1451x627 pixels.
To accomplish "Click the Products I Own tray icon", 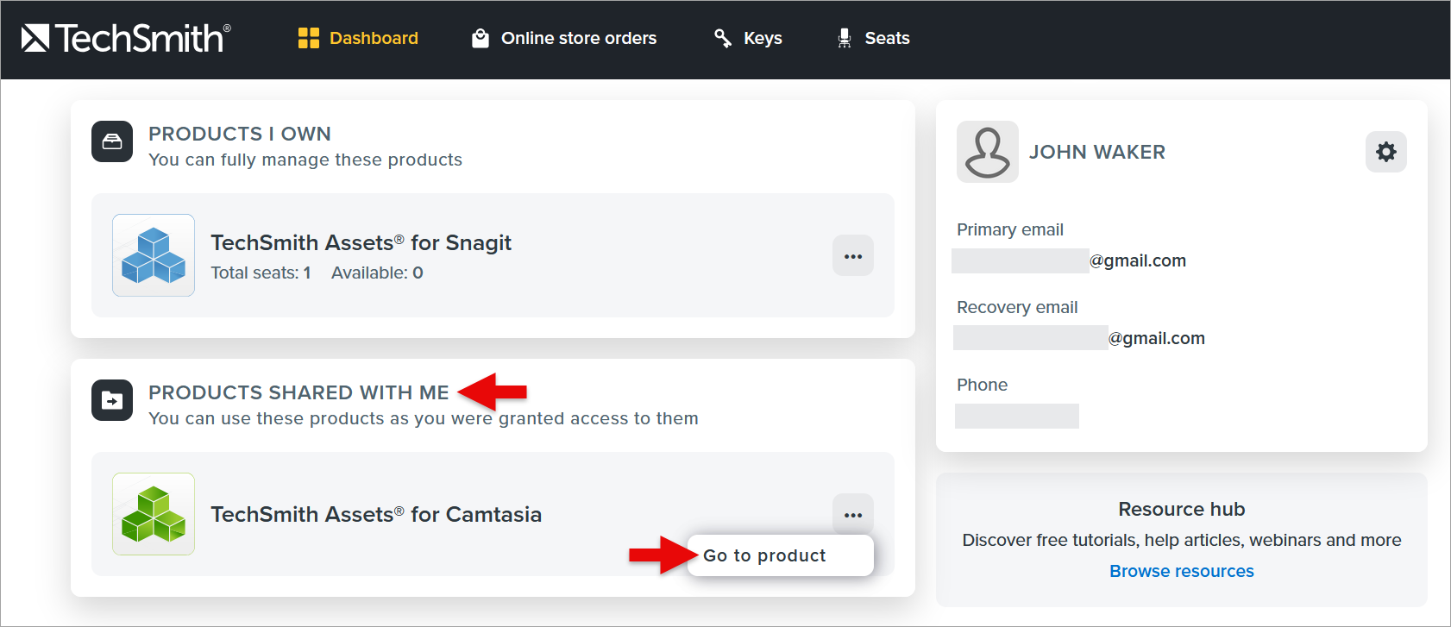I will coord(112,141).
